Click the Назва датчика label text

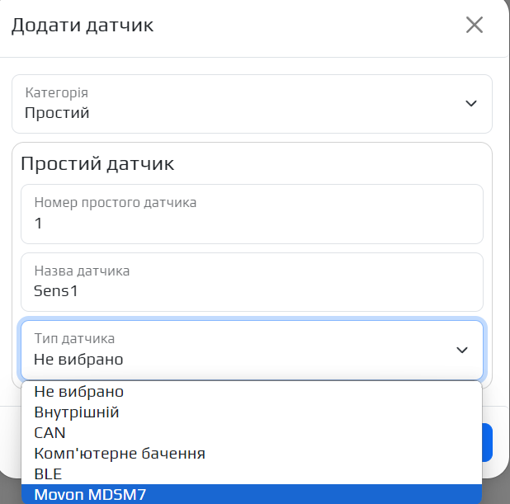pyautogui.click(x=82, y=271)
